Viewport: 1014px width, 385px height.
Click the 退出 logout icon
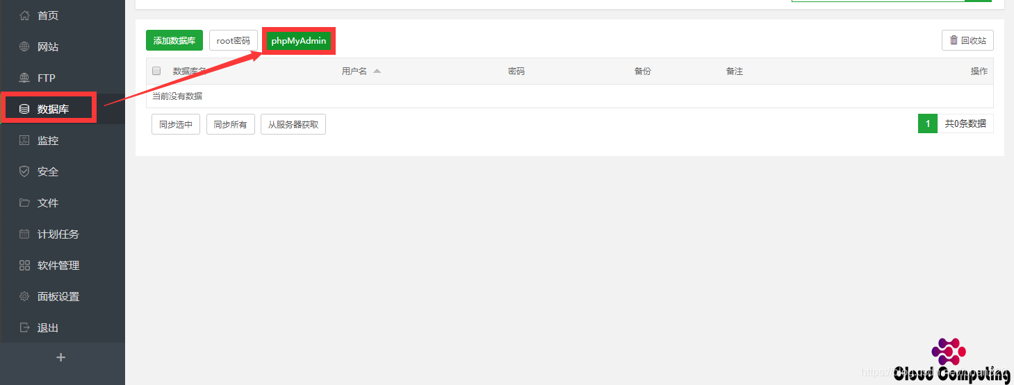tap(24, 327)
